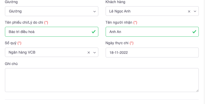Click the Sổ quỹ label
Viewport: 205px width, 104px height.
pos(11,43)
